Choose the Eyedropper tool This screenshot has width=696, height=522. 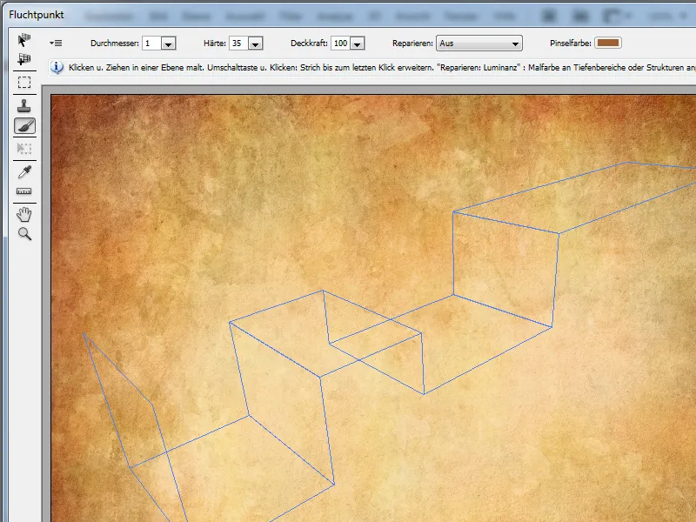(24, 171)
